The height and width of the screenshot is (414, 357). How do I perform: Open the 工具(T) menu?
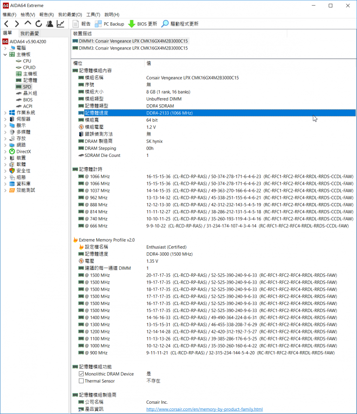tap(93, 14)
